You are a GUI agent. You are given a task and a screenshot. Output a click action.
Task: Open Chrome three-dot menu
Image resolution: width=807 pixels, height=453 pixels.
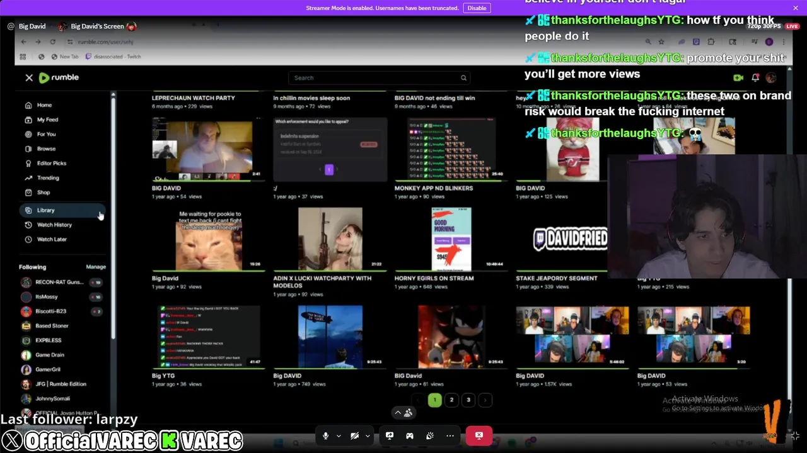[x=784, y=42]
